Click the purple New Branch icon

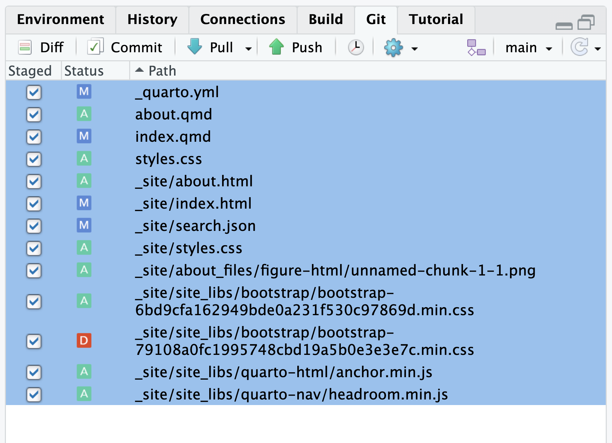click(476, 47)
